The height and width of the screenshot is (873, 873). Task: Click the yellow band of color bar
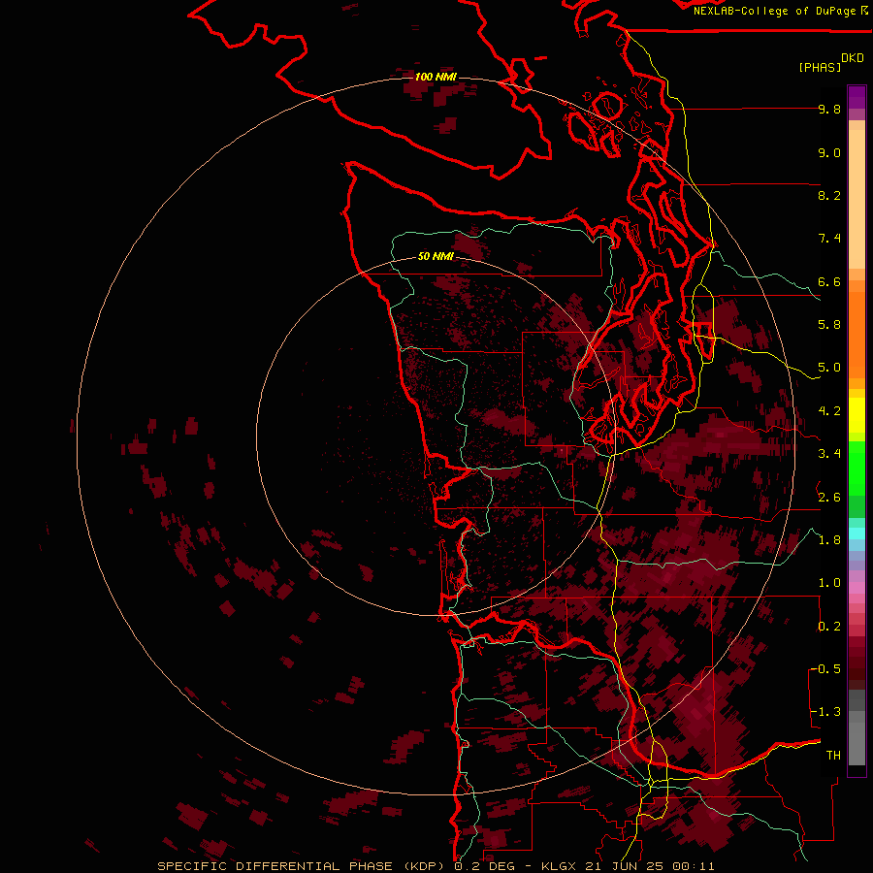857,415
